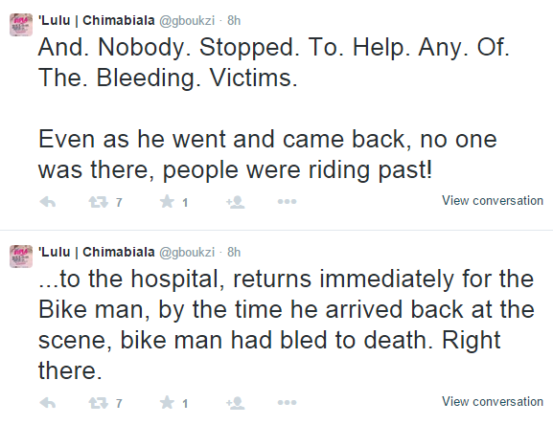Reply to the tweet about the hospital
553x425 pixels.
click(48, 402)
